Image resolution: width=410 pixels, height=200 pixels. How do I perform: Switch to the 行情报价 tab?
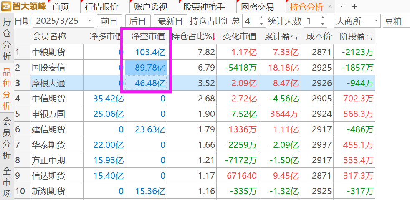[x=101, y=7]
